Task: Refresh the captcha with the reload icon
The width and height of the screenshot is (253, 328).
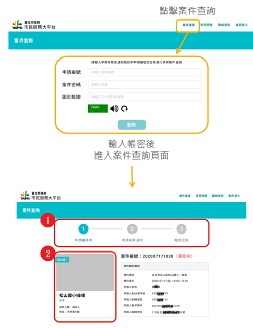Action: coord(124,109)
